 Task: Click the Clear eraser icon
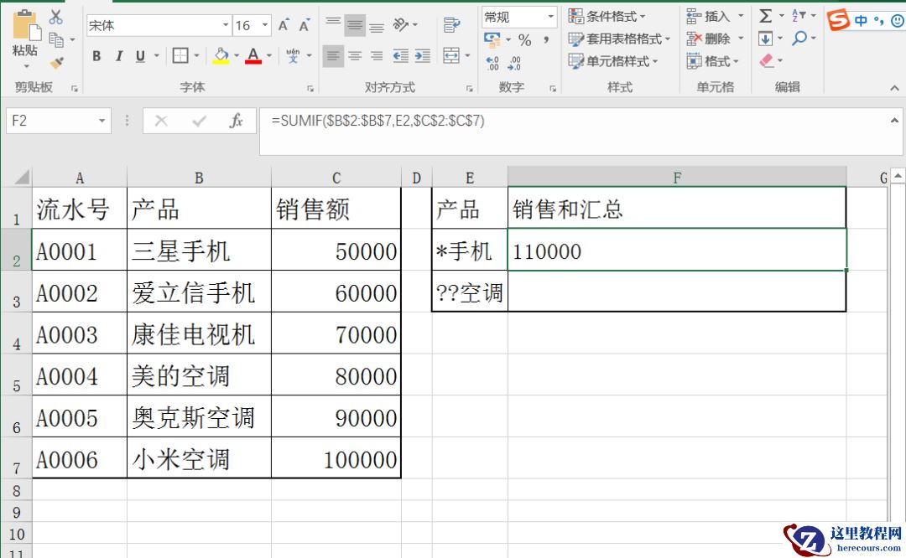coord(766,60)
